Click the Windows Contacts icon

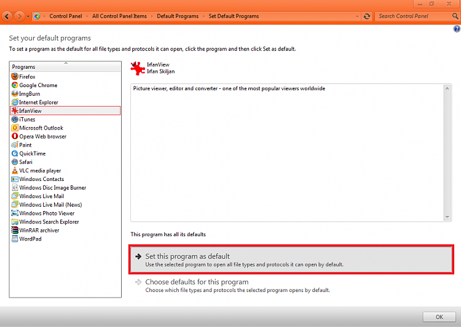click(x=15, y=179)
